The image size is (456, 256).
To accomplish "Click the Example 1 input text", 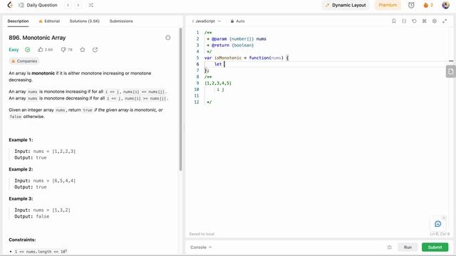I will pyautogui.click(x=45, y=151).
